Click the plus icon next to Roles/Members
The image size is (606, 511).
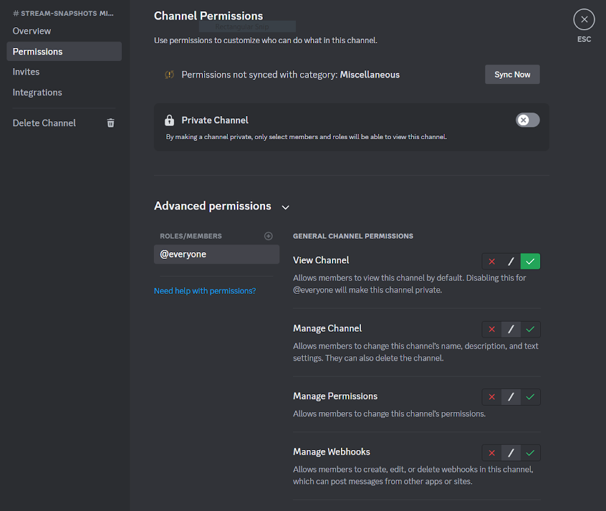click(x=268, y=236)
